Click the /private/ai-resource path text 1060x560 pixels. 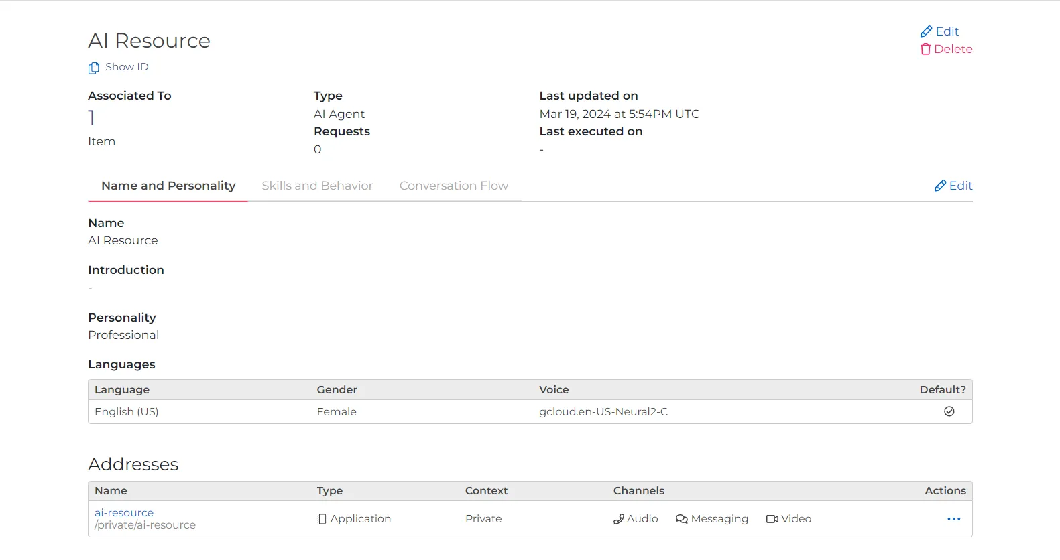[x=145, y=525]
